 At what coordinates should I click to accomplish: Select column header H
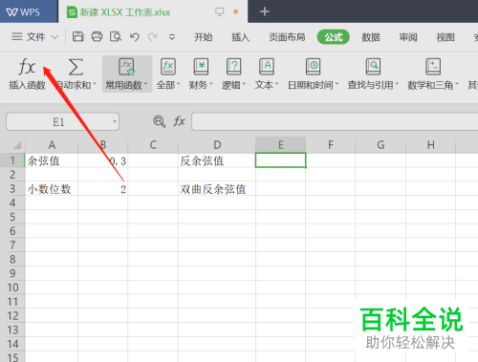[431, 145]
